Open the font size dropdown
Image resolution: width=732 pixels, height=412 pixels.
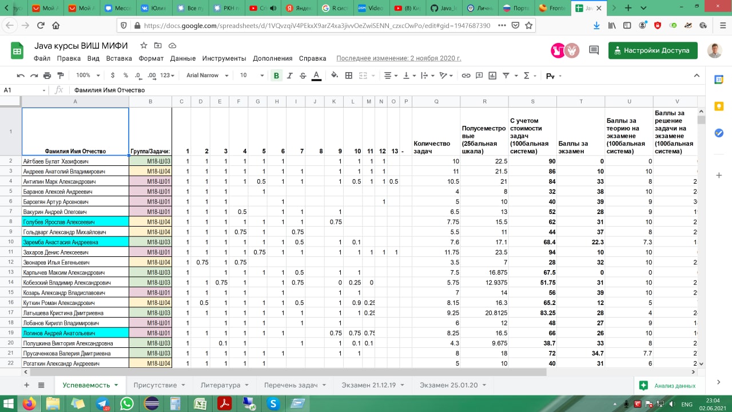[x=252, y=76]
